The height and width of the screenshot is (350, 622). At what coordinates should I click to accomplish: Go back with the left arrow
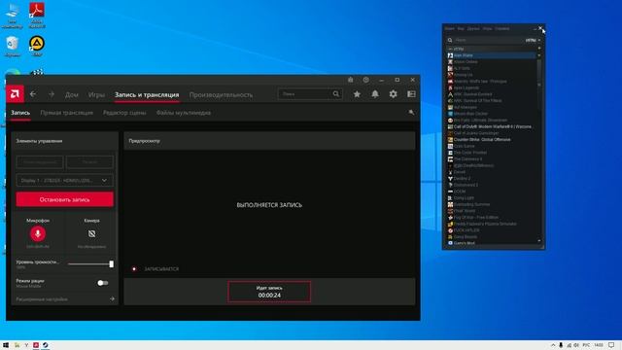[33, 94]
